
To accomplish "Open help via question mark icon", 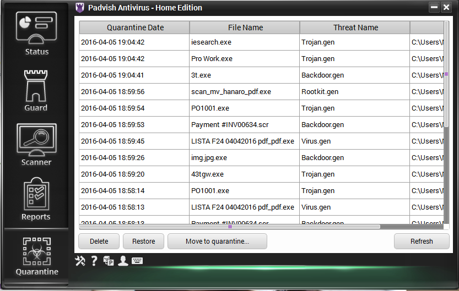I will pyautogui.click(x=94, y=261).
